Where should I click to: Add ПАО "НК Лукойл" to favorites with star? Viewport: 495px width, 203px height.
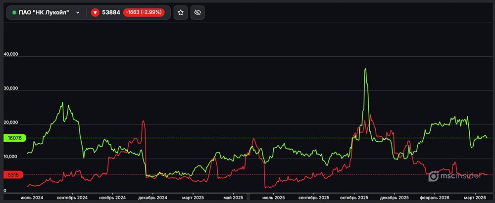coord(181,12)
